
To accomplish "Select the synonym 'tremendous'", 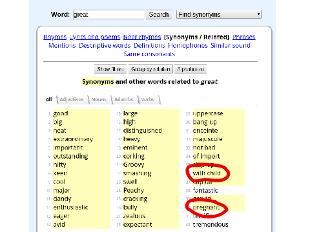I will [211, 224].
